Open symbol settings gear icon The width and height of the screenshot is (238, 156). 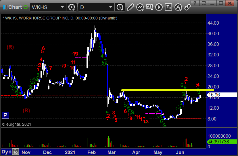tap(72, 7)
